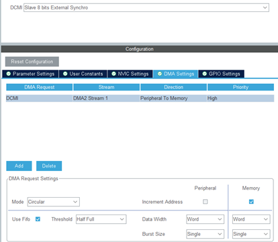Open the DCMI mode dropdown
278x242 pixels.
[x=146, y=7]
